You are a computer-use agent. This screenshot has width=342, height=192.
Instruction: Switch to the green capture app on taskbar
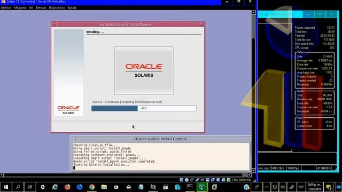pyautogui.click(x=214, y=187)
